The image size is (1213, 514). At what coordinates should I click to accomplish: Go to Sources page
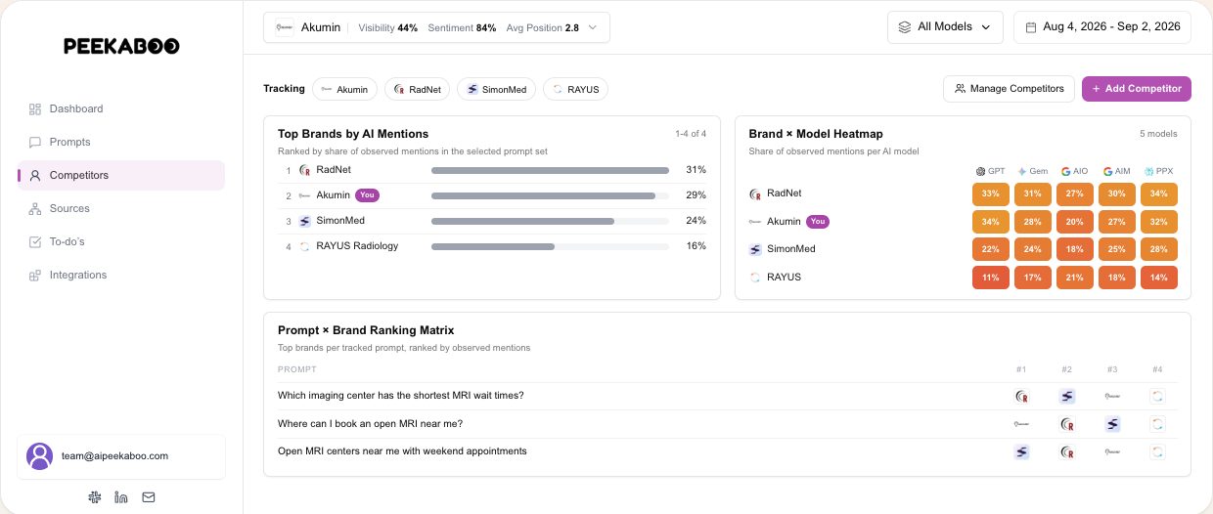click(121, 208)
